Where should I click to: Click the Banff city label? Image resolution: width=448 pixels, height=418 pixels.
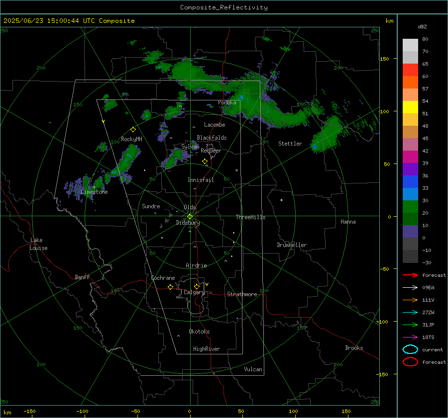82,277
